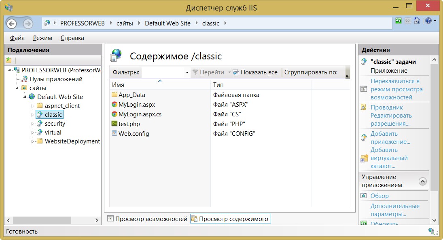Click the Добавить приложение icon
The image size is (443, 240).
(364, 138)
